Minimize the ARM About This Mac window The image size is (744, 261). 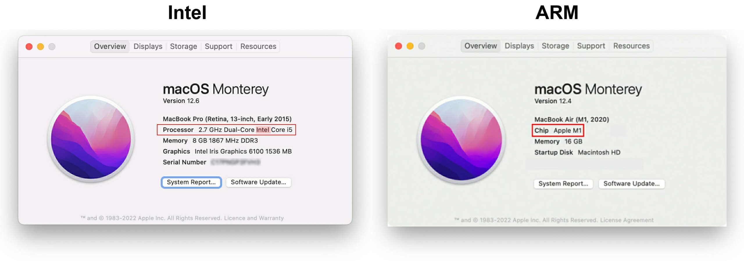(x=410, y=46)
